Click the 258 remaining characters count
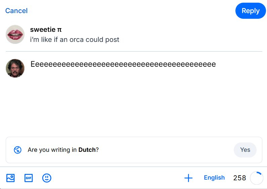The image size is (267, 189). click(x=239, y=178)
